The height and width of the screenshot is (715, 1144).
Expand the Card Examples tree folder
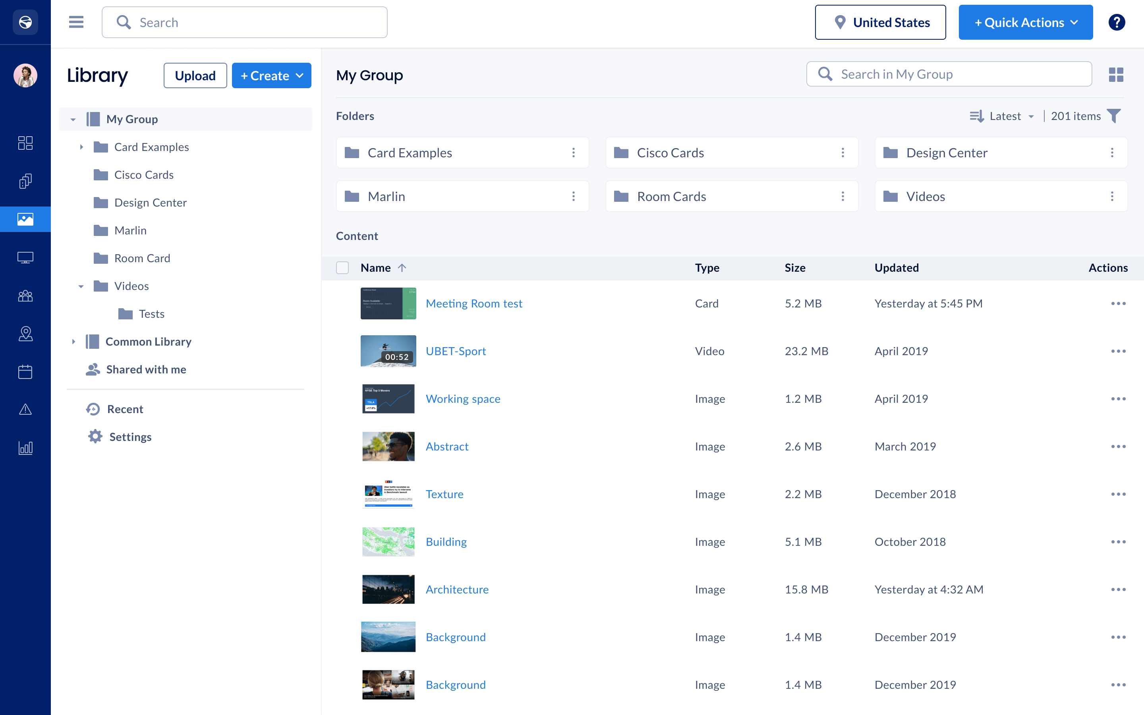pos(81,147)
